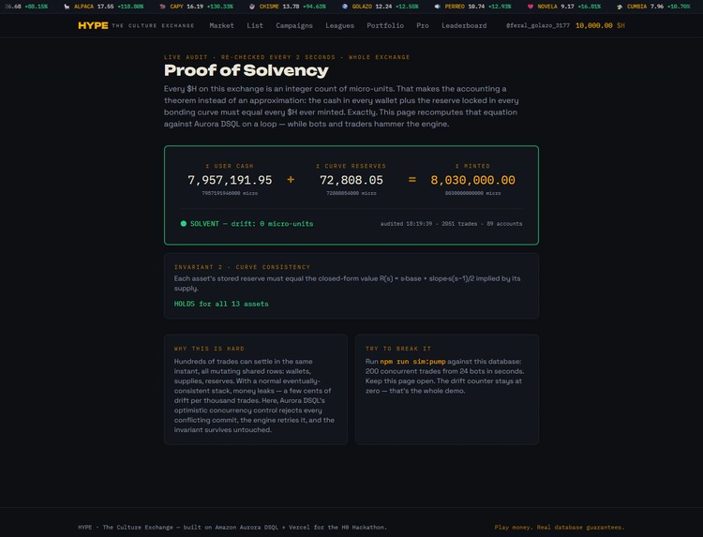703x537 pixels.
Task: Click the NOVELA change +16.81%
Action: (590, 7)
